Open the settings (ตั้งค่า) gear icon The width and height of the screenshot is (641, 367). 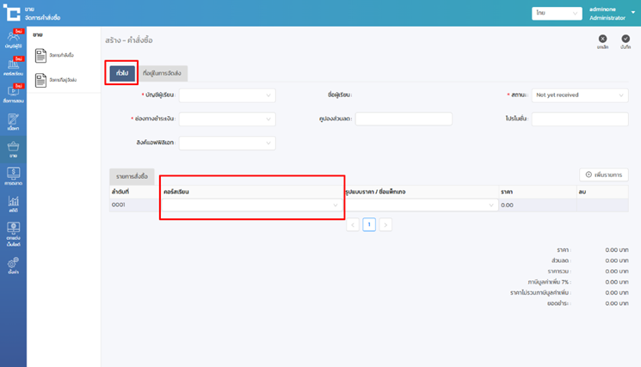(13, 265)
